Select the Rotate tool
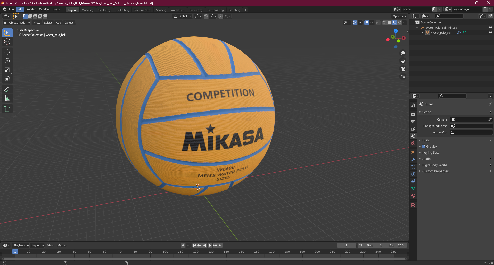The image size is (494, 265). coord(7,61)
